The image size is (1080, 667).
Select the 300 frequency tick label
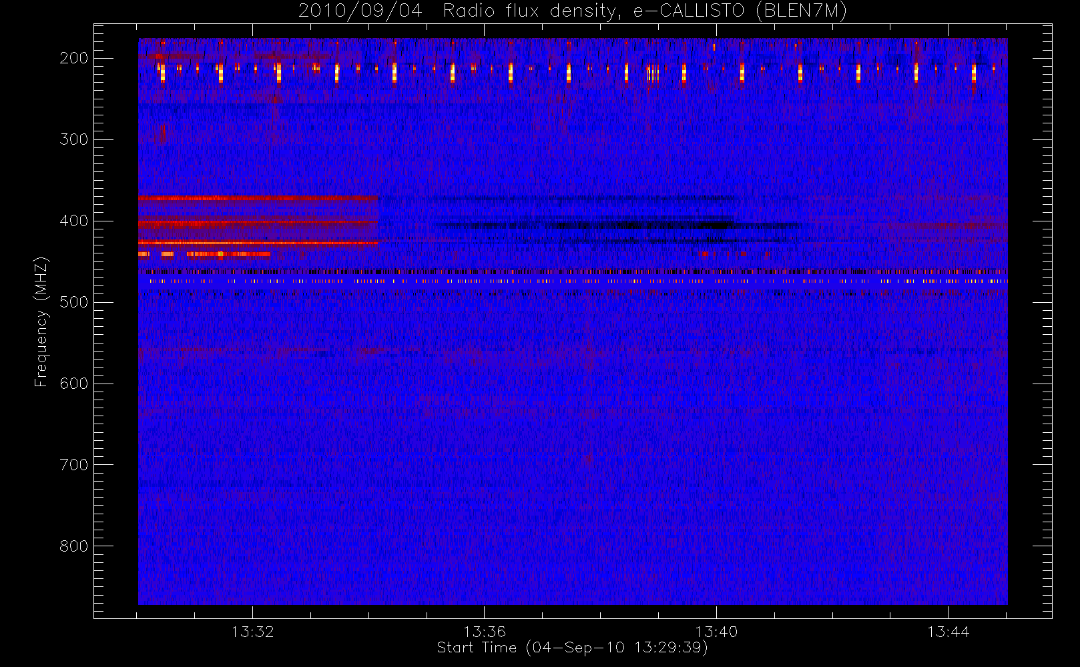(74, 139)
